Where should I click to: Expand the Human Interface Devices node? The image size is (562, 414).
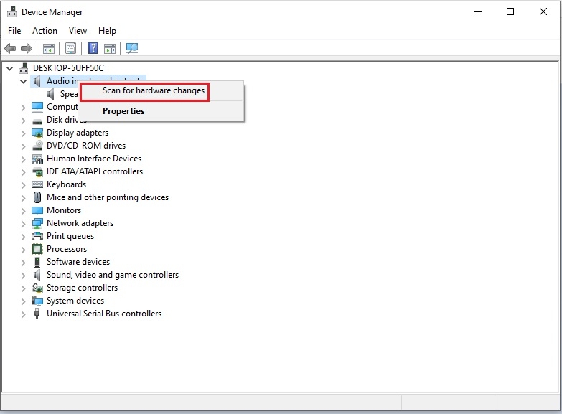click(x=23, y=159)
